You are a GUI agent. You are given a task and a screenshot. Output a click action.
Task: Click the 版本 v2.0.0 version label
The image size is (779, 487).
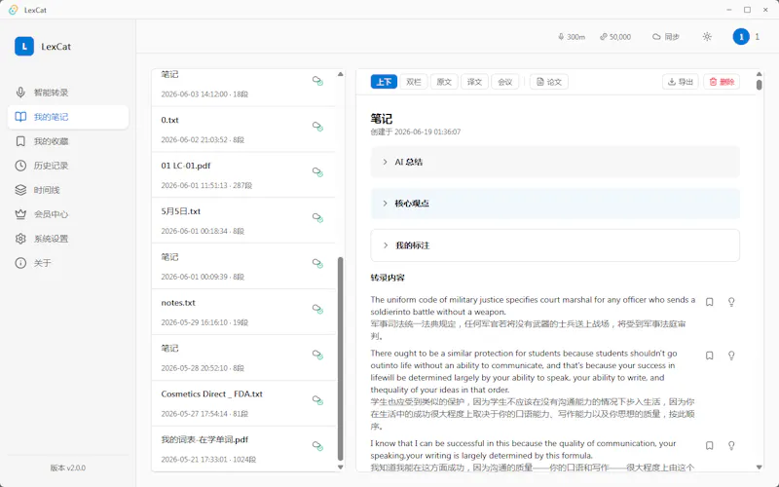(x=68, y=468)
